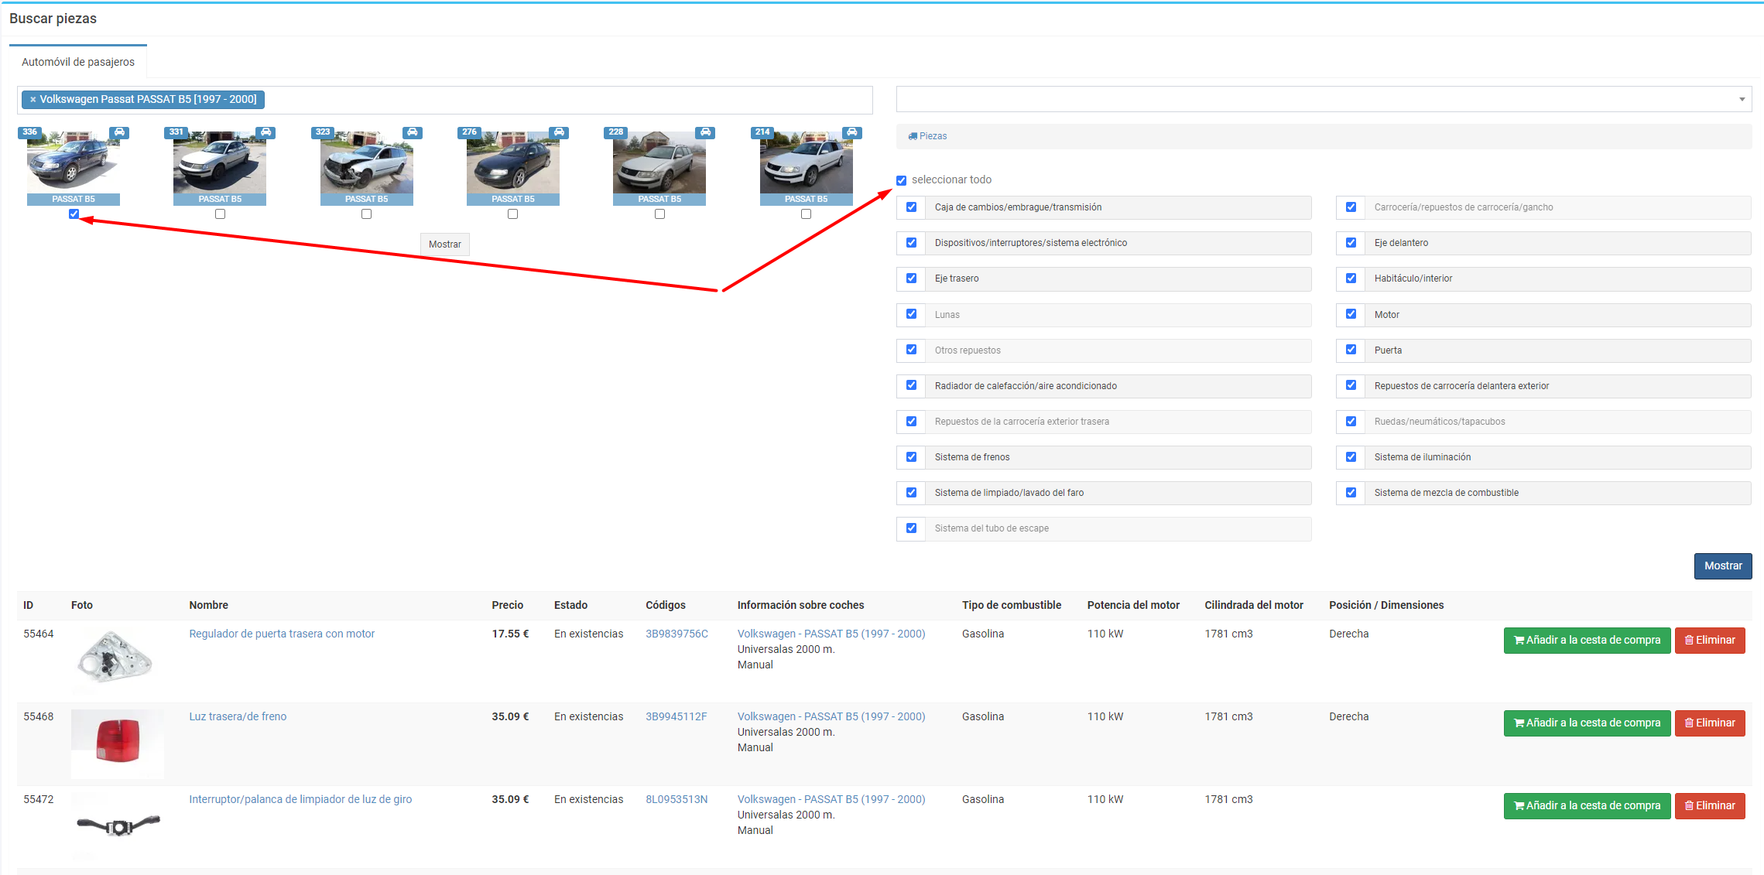Click car icon on thumbnail 331
This screenshot has width=1764, height=875.
click(x=265, y=132)
